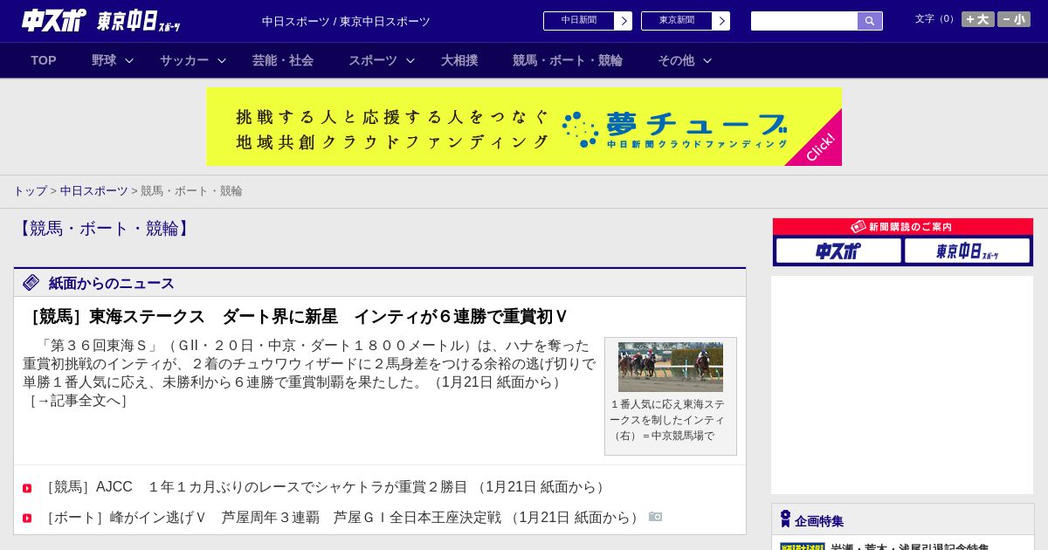1048x550 pixels.
Task: Select 芸能・社会 in navigation bar
Action: click(x=283, y=60)
